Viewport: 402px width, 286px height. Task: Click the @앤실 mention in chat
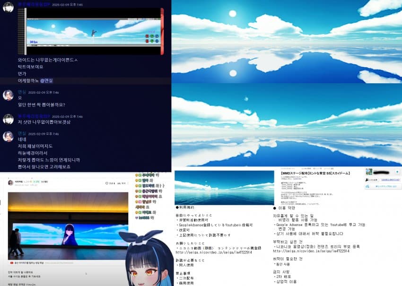coord(46,80)
